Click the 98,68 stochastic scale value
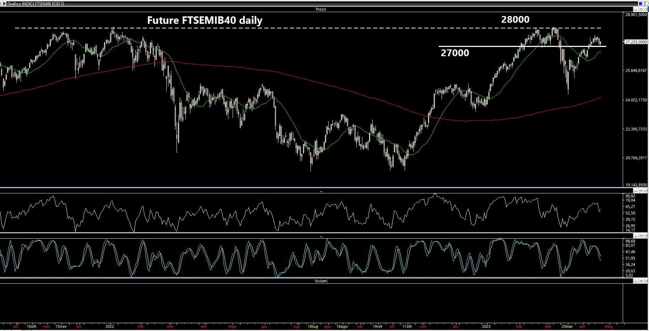 [x=630, y=241]
